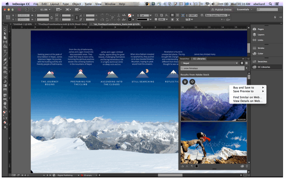Viewport: 286px width, 179px height.
Task: Switch library to grid icon view
Action: pos(242,63)
